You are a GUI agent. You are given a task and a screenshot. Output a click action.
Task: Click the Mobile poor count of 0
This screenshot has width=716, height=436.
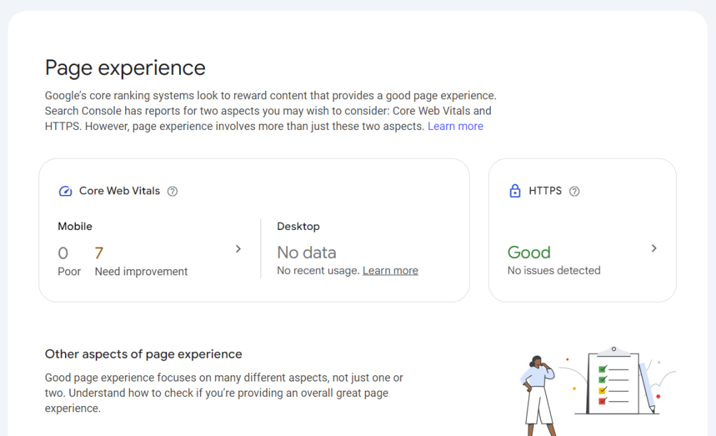[x=63, y=253]
